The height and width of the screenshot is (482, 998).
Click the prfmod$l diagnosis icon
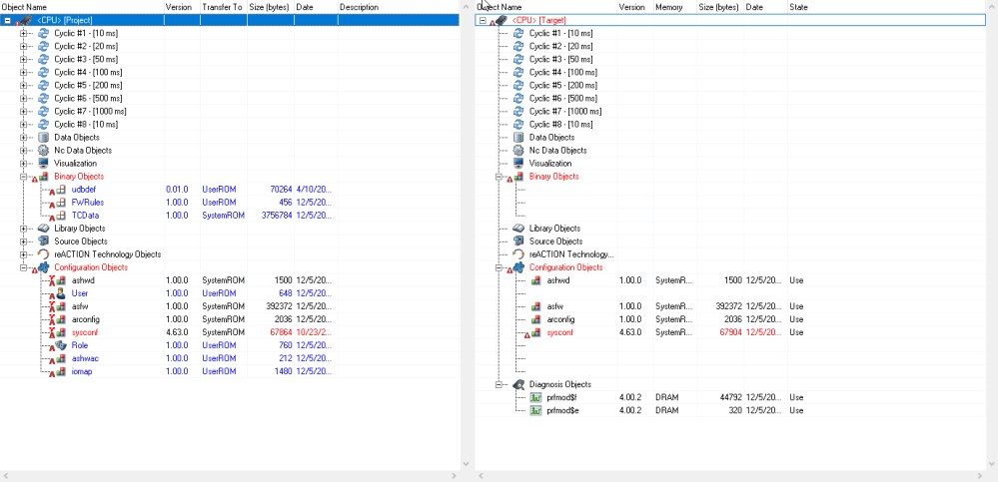(x=535, y=397)
